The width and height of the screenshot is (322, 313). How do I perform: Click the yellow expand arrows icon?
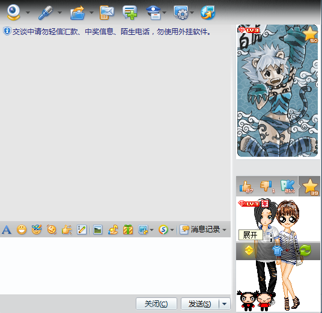point(249,250)
